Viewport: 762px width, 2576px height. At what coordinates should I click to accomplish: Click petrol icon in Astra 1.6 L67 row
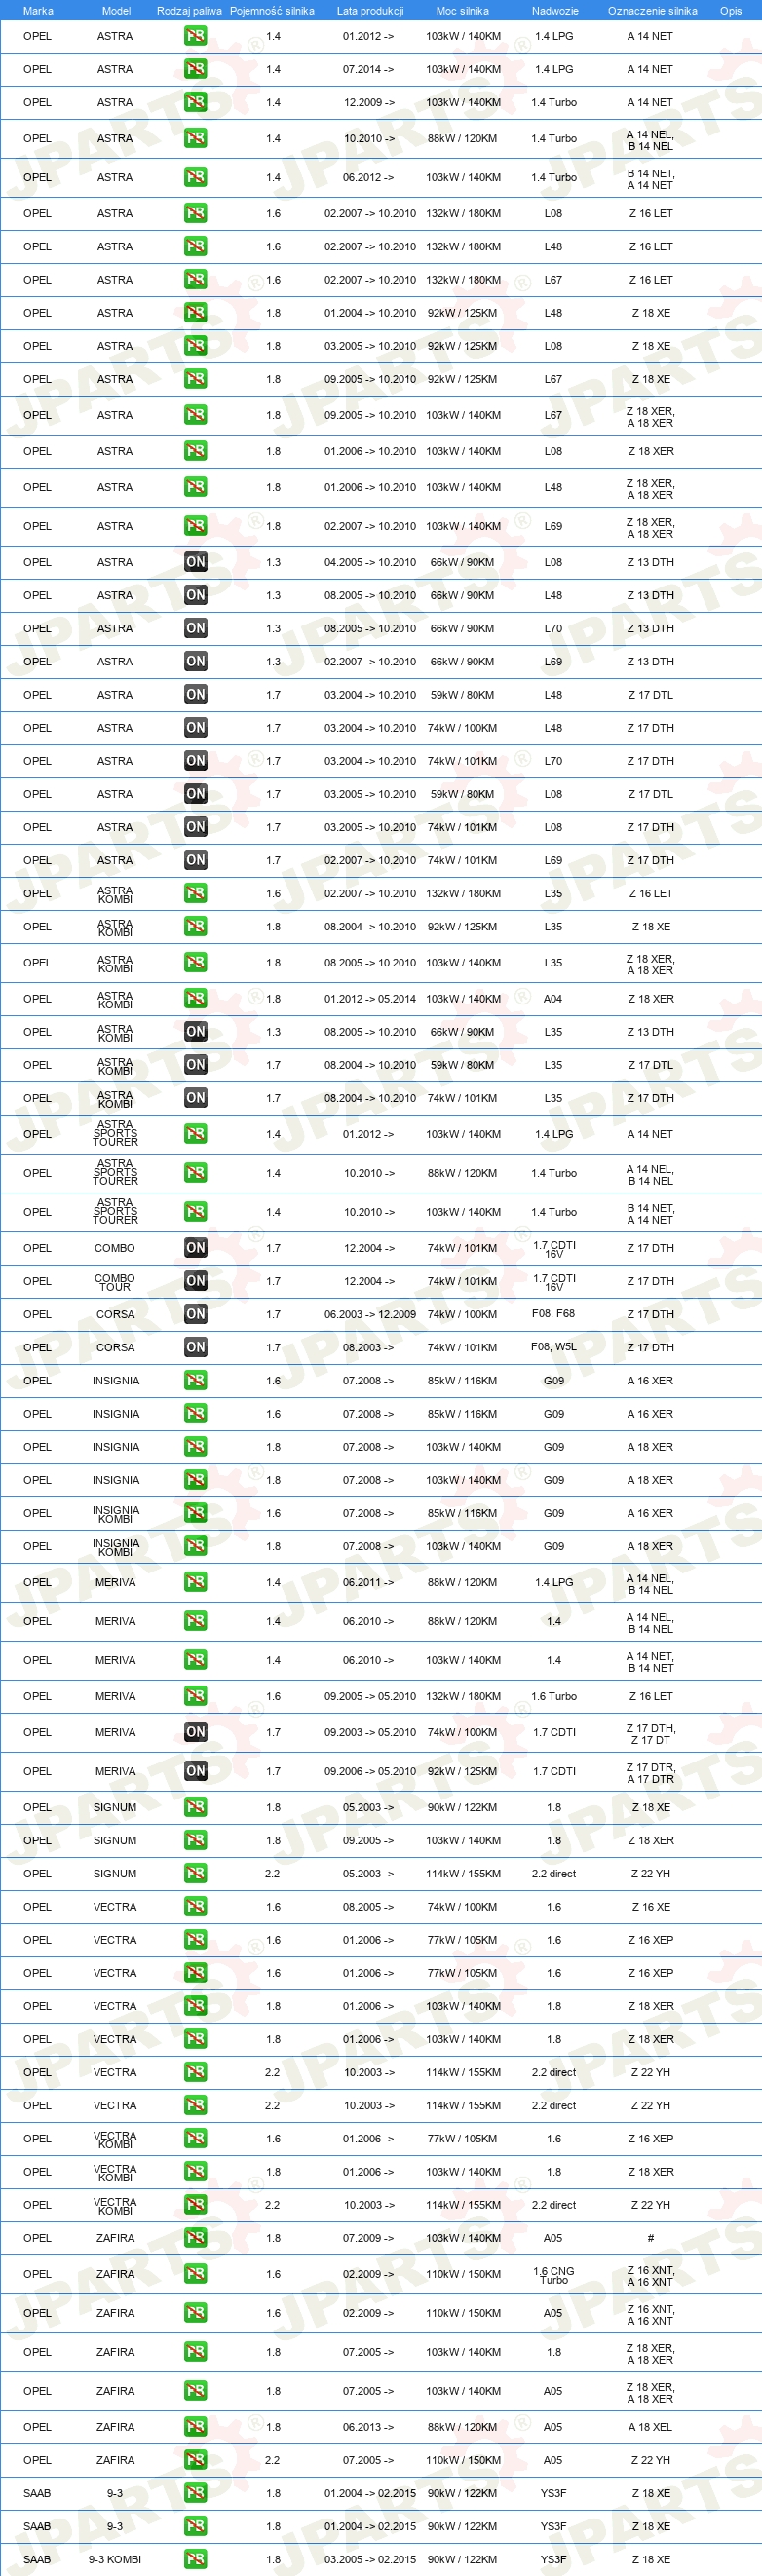tap(196, 279)
